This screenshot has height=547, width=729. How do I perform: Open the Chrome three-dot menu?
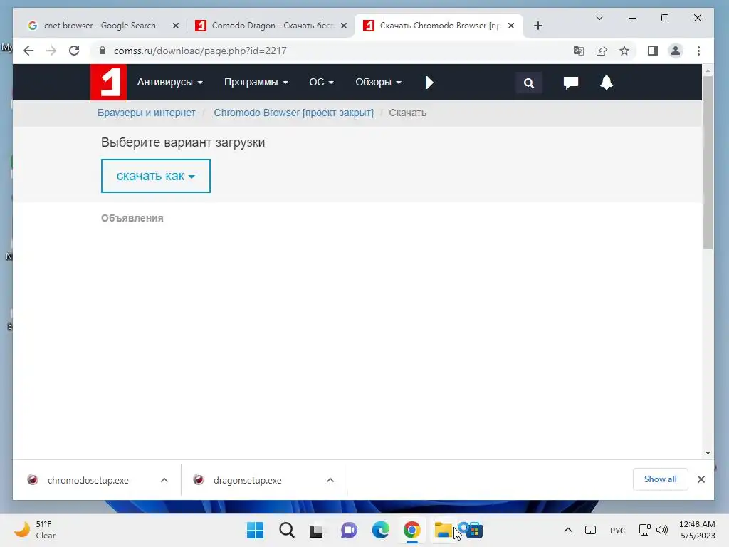pos(699,51)
